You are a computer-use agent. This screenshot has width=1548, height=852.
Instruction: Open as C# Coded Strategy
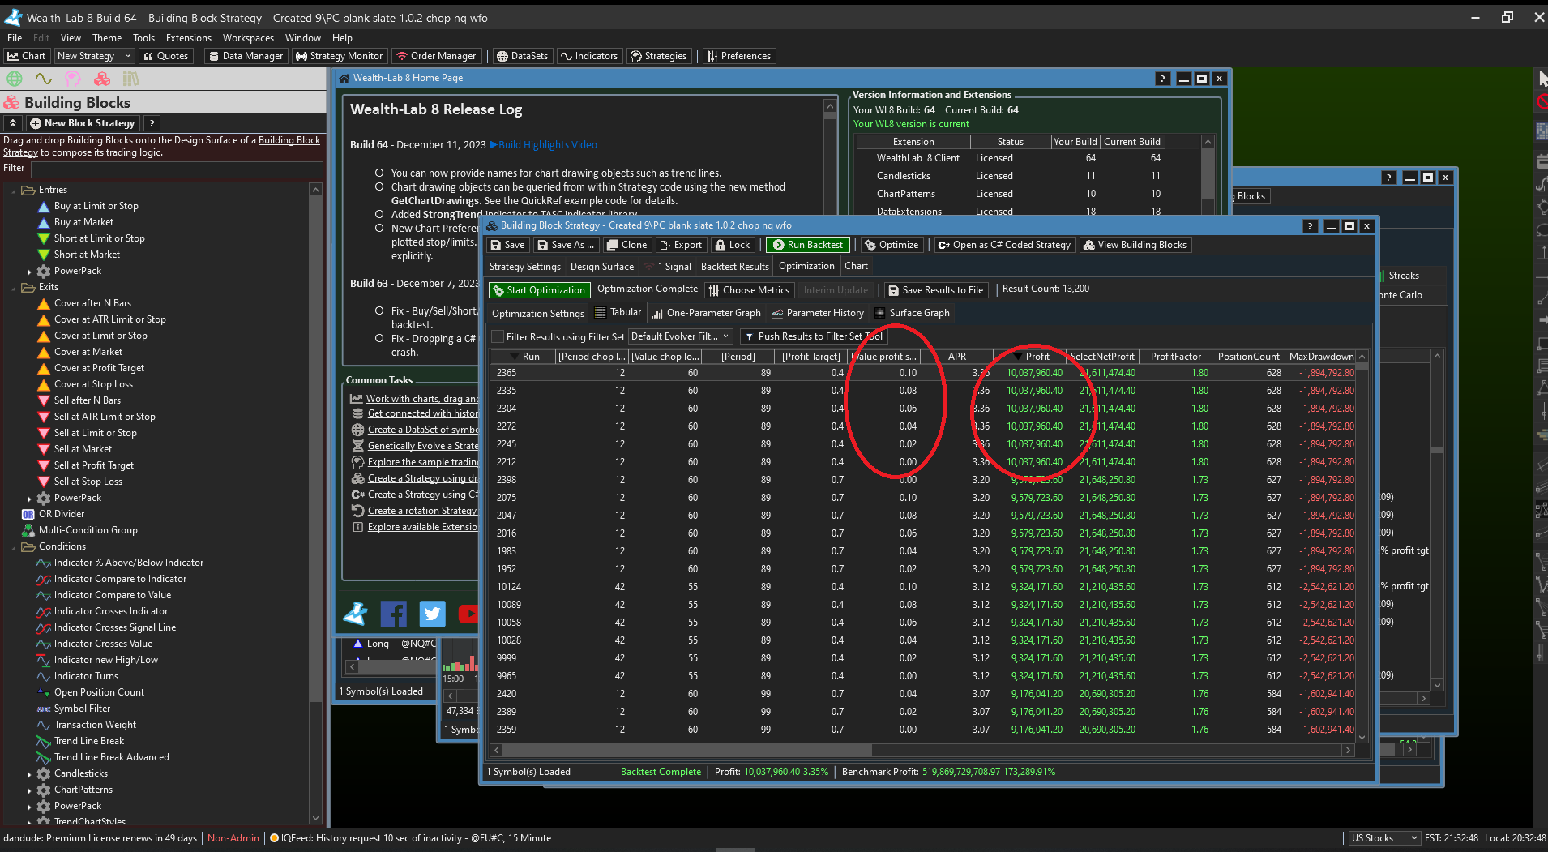(1004, 245)
